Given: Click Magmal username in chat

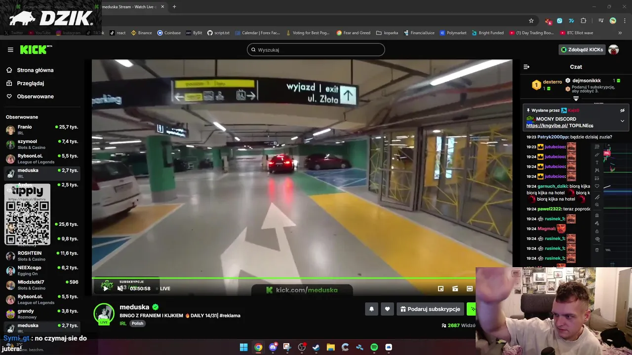Looking at the screenshot, I should tap(546, 229).
